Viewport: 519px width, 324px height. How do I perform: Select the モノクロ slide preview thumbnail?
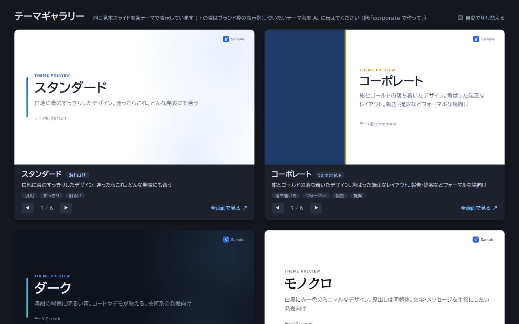point(385,277)
